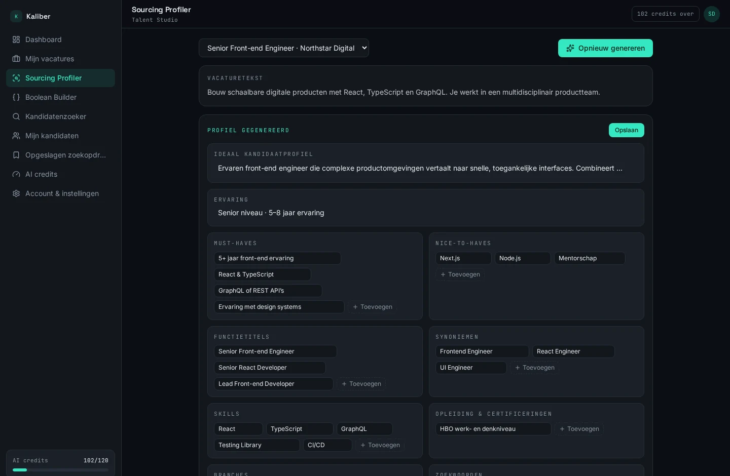Select Sourcing Profiler in the sidebar

(60, 78)
